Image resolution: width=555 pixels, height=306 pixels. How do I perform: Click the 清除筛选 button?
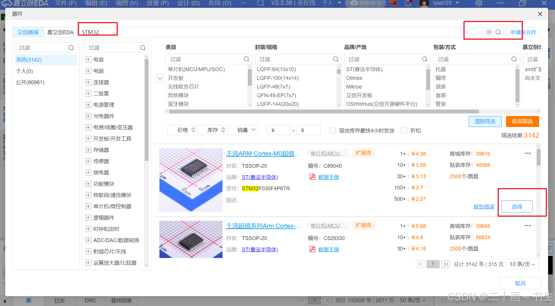[485, 121]
